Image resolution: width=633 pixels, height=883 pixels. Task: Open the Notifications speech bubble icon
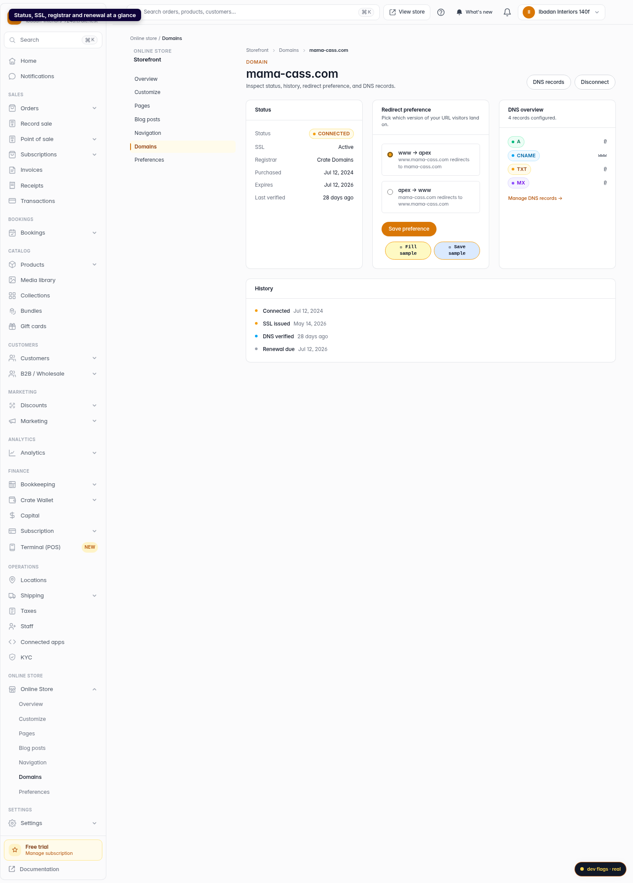click(12, 76)
